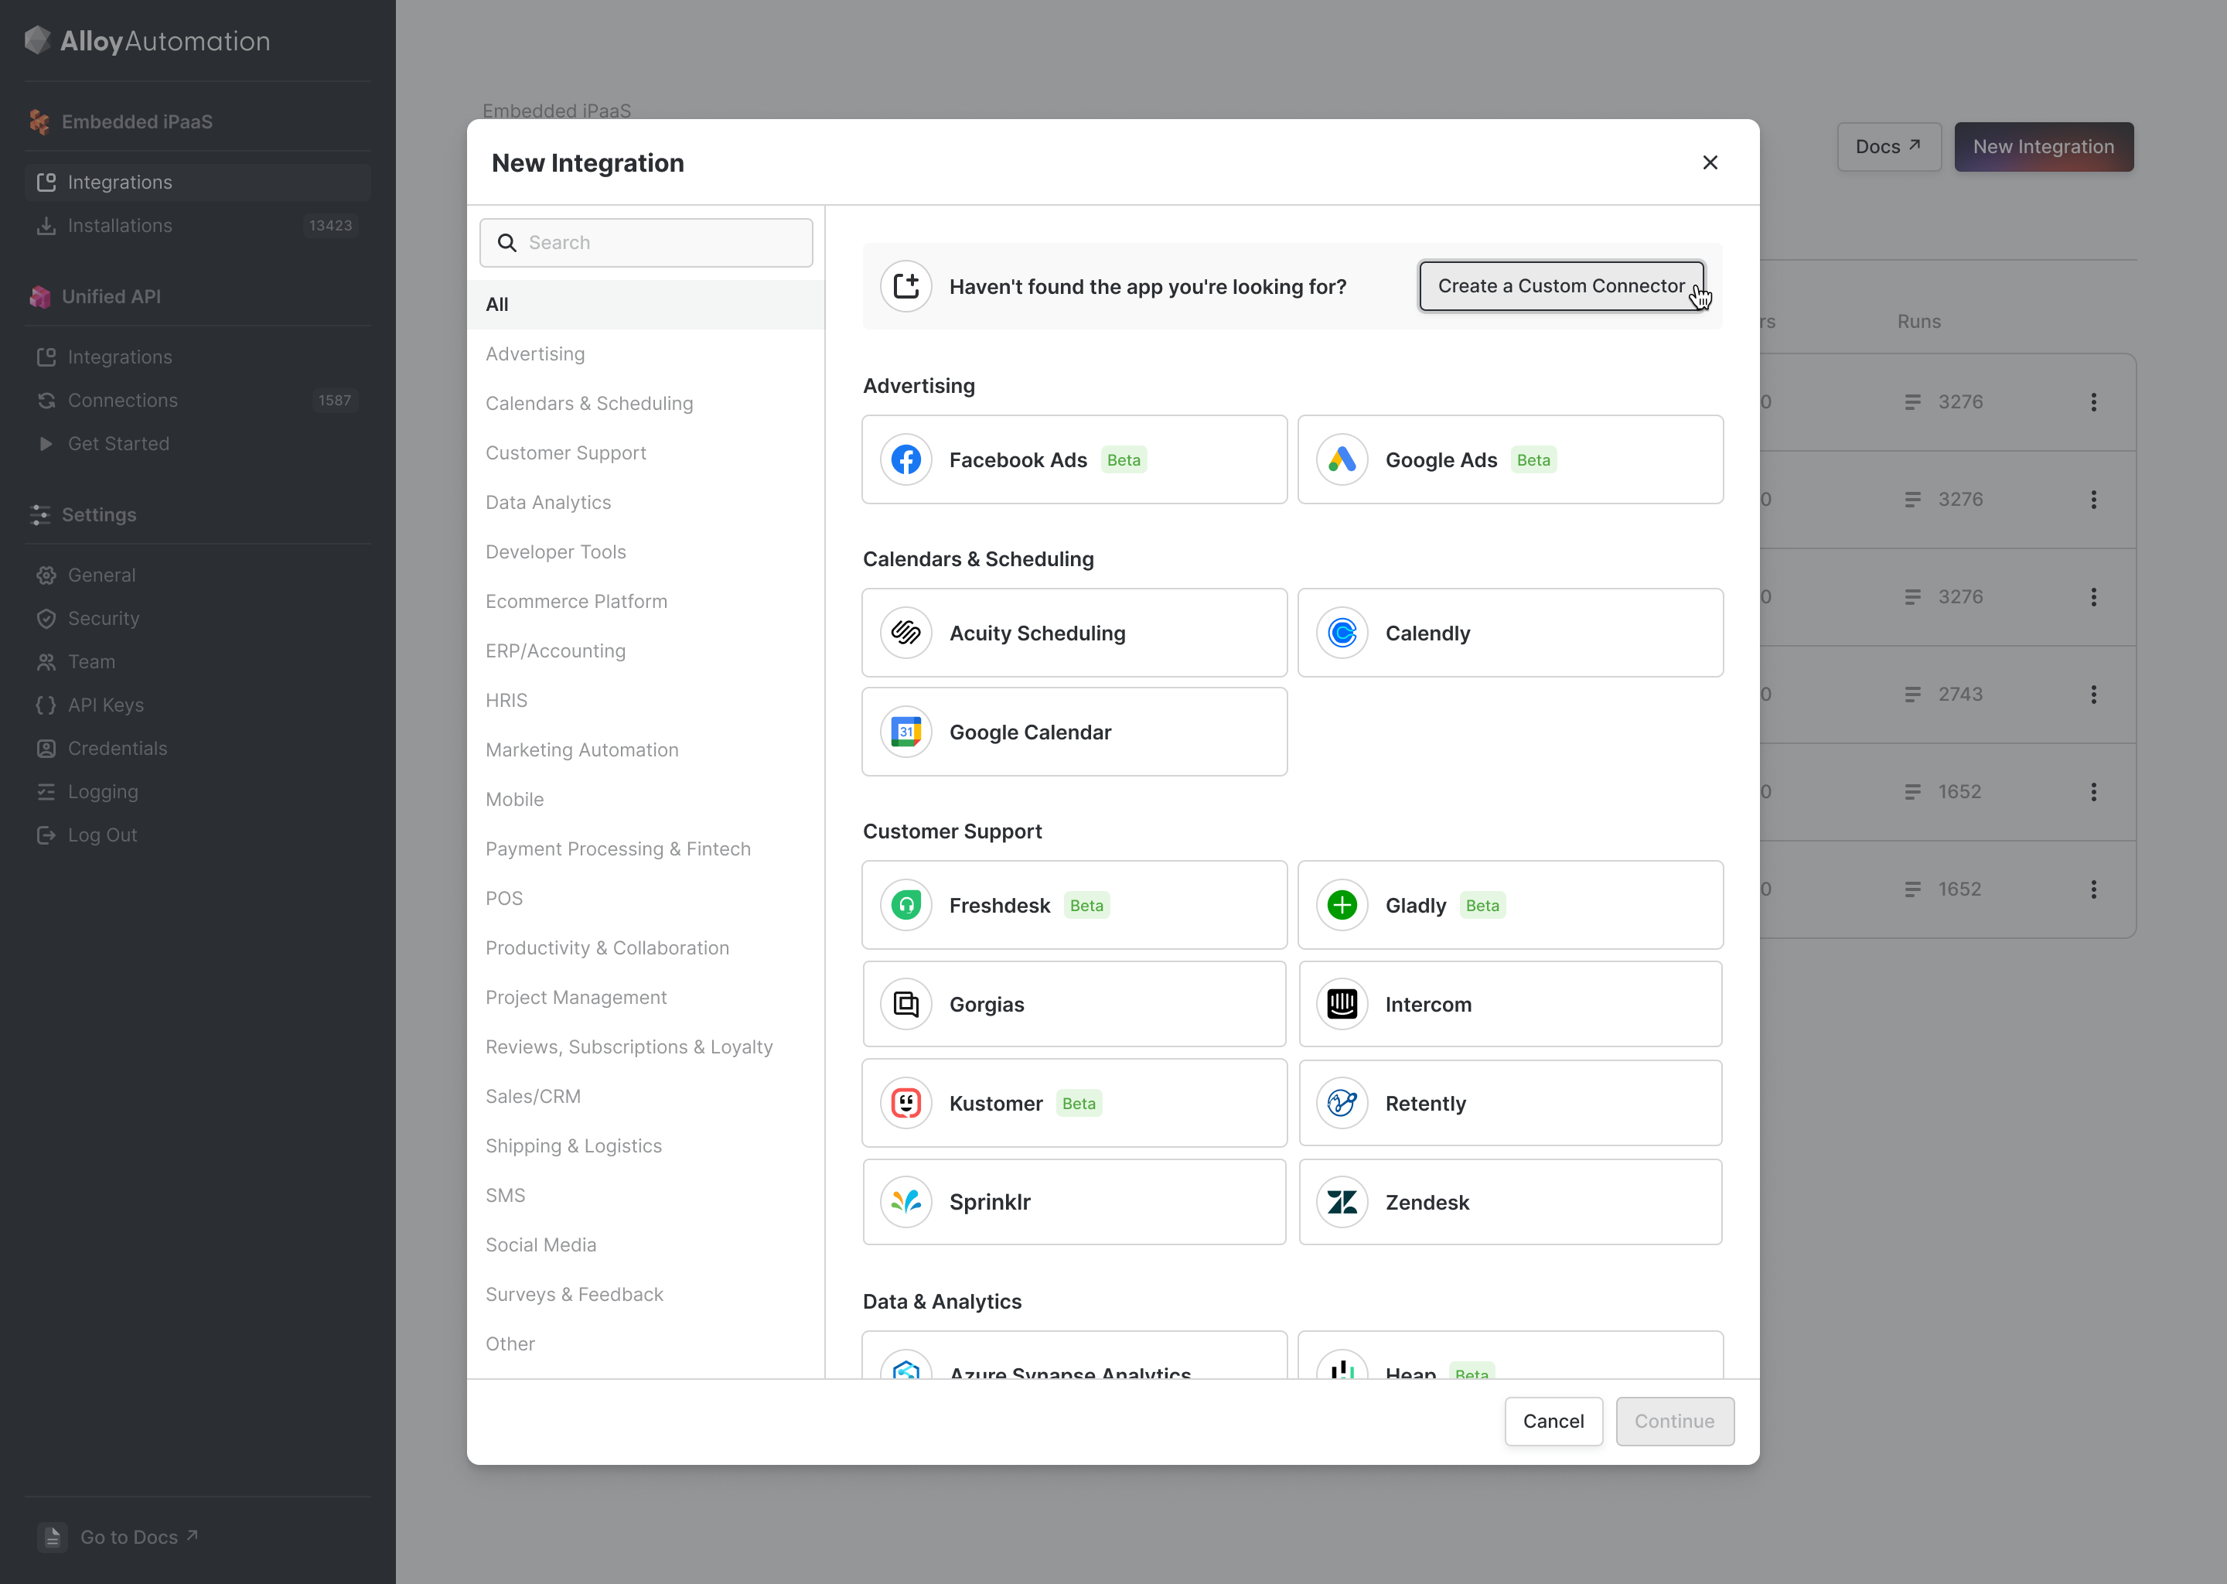Click the Freshdesk logo icon
This screenshot has height=1584, width=2227.
(x=905, y=905)
